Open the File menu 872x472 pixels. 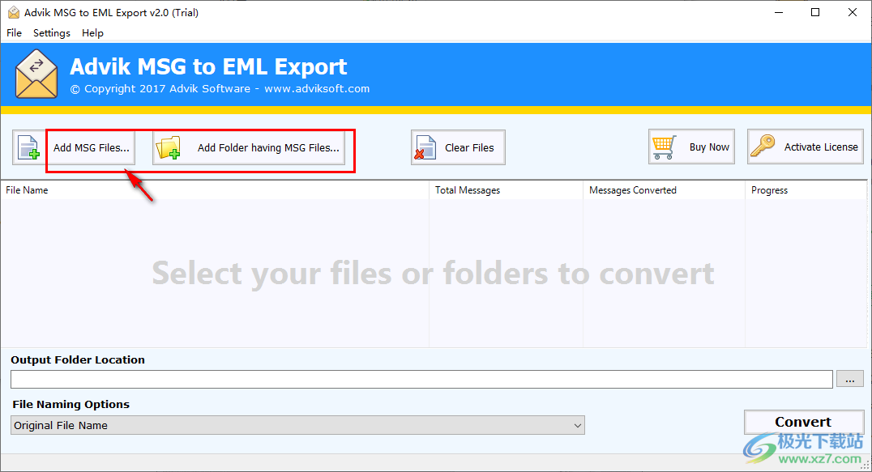pos(14,32)
